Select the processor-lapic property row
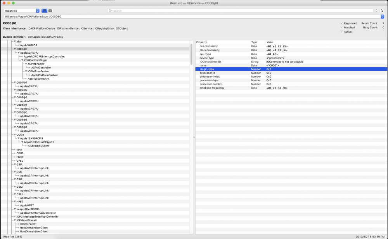The width and height of the screenshot is (388, 239). click(x=291, y=80)
